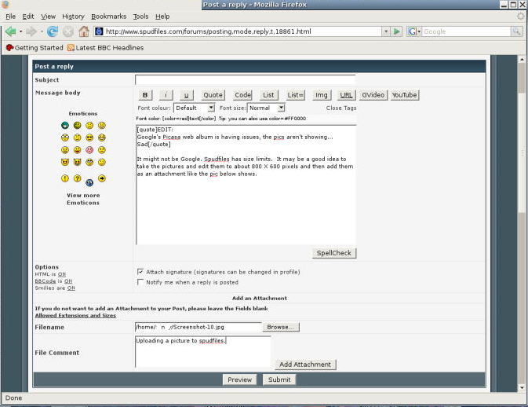Open the Font colour dropdown
The width and height of the screenshot is (528, 407).
(x=194, y=108)
